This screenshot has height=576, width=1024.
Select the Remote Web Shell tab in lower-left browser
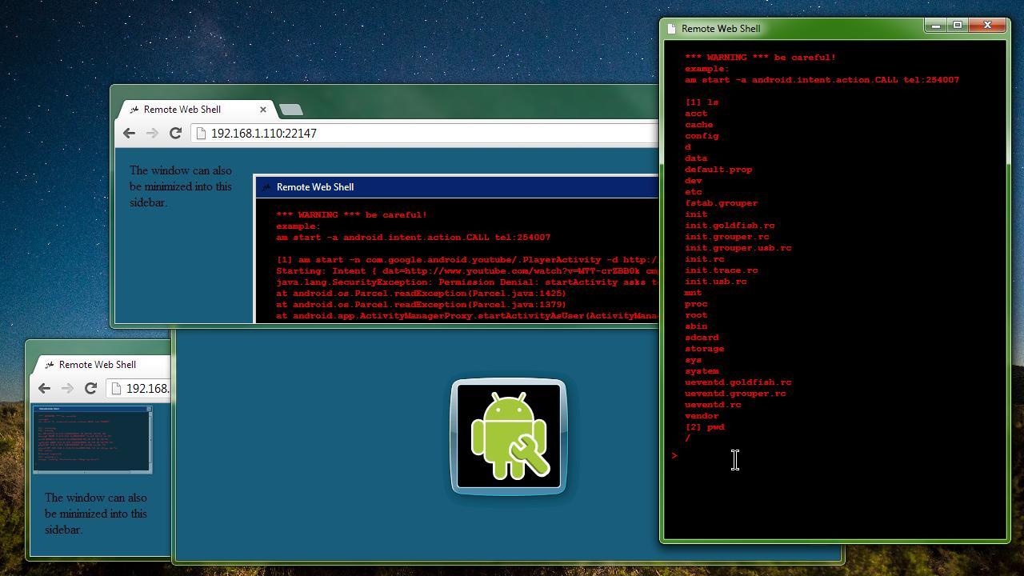pos(100,365)
